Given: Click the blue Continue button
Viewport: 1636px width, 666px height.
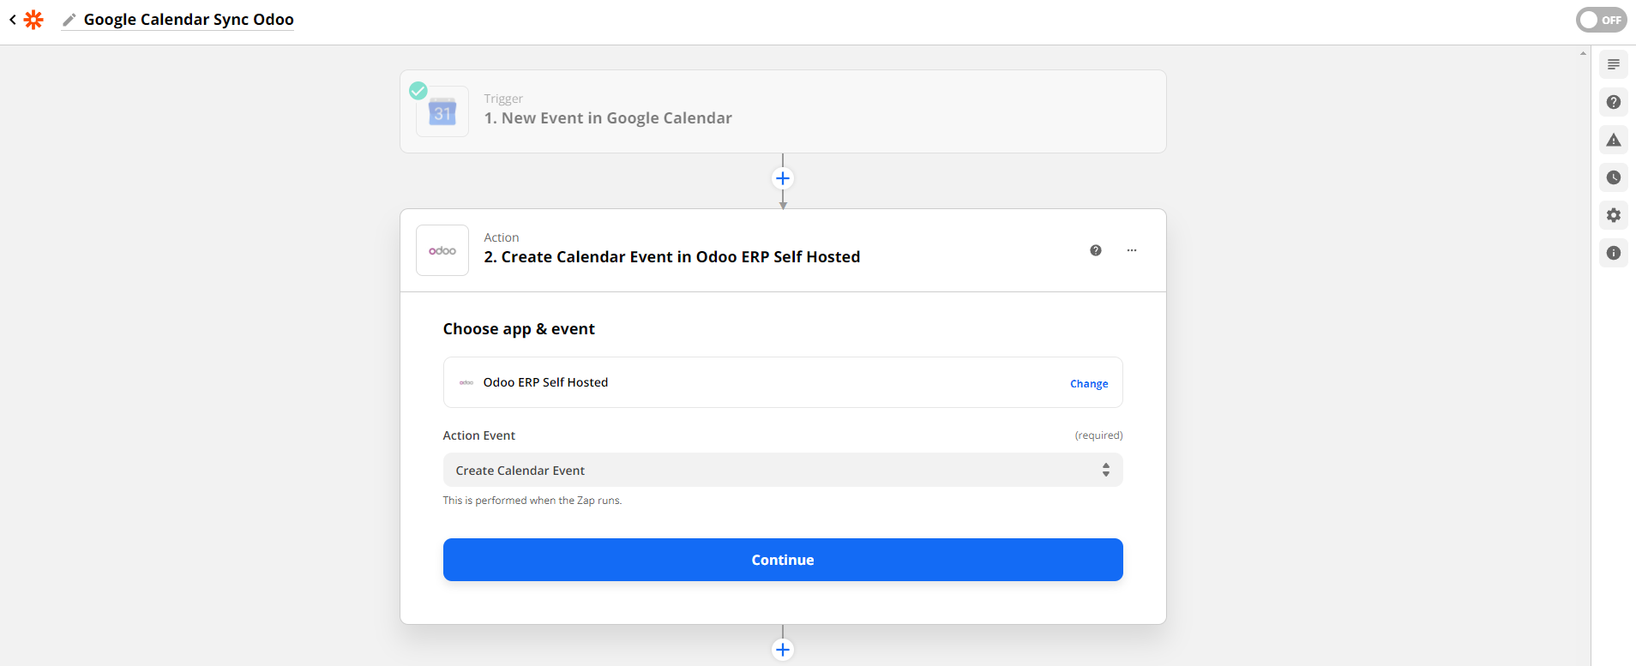Looking at the screenshot, I should click(783, 560).
